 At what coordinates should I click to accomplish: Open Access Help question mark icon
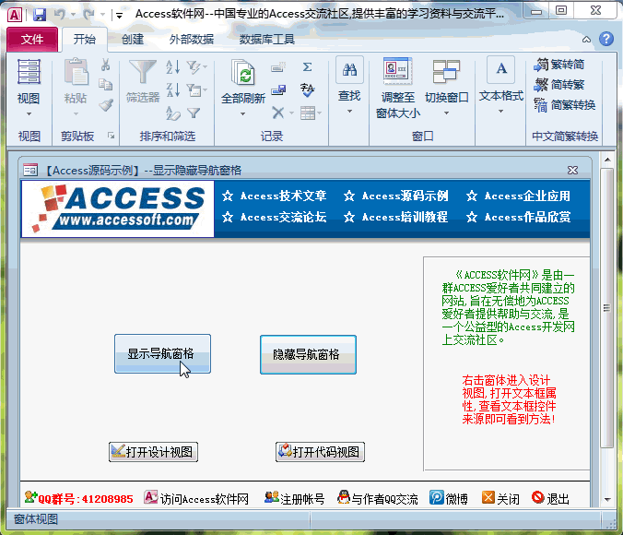coord(606,39)
